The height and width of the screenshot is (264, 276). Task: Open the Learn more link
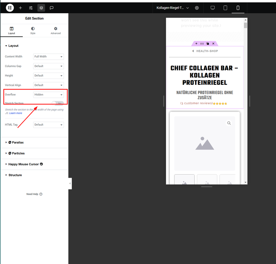click(16, 113)
